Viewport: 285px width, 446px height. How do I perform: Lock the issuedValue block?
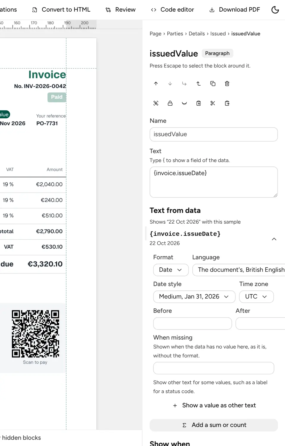170,103
